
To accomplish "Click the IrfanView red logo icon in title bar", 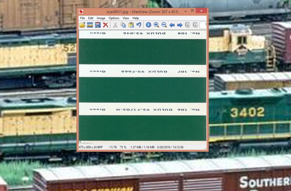I will click(81, 12).
